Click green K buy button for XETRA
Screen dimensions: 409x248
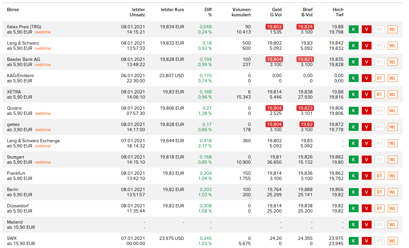(x=353, y=94)
